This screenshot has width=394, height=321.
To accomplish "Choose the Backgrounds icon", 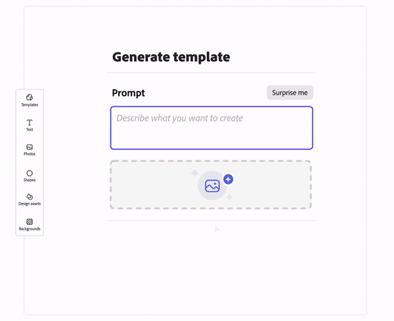I will pyautogui.click(x=30, y=222).
